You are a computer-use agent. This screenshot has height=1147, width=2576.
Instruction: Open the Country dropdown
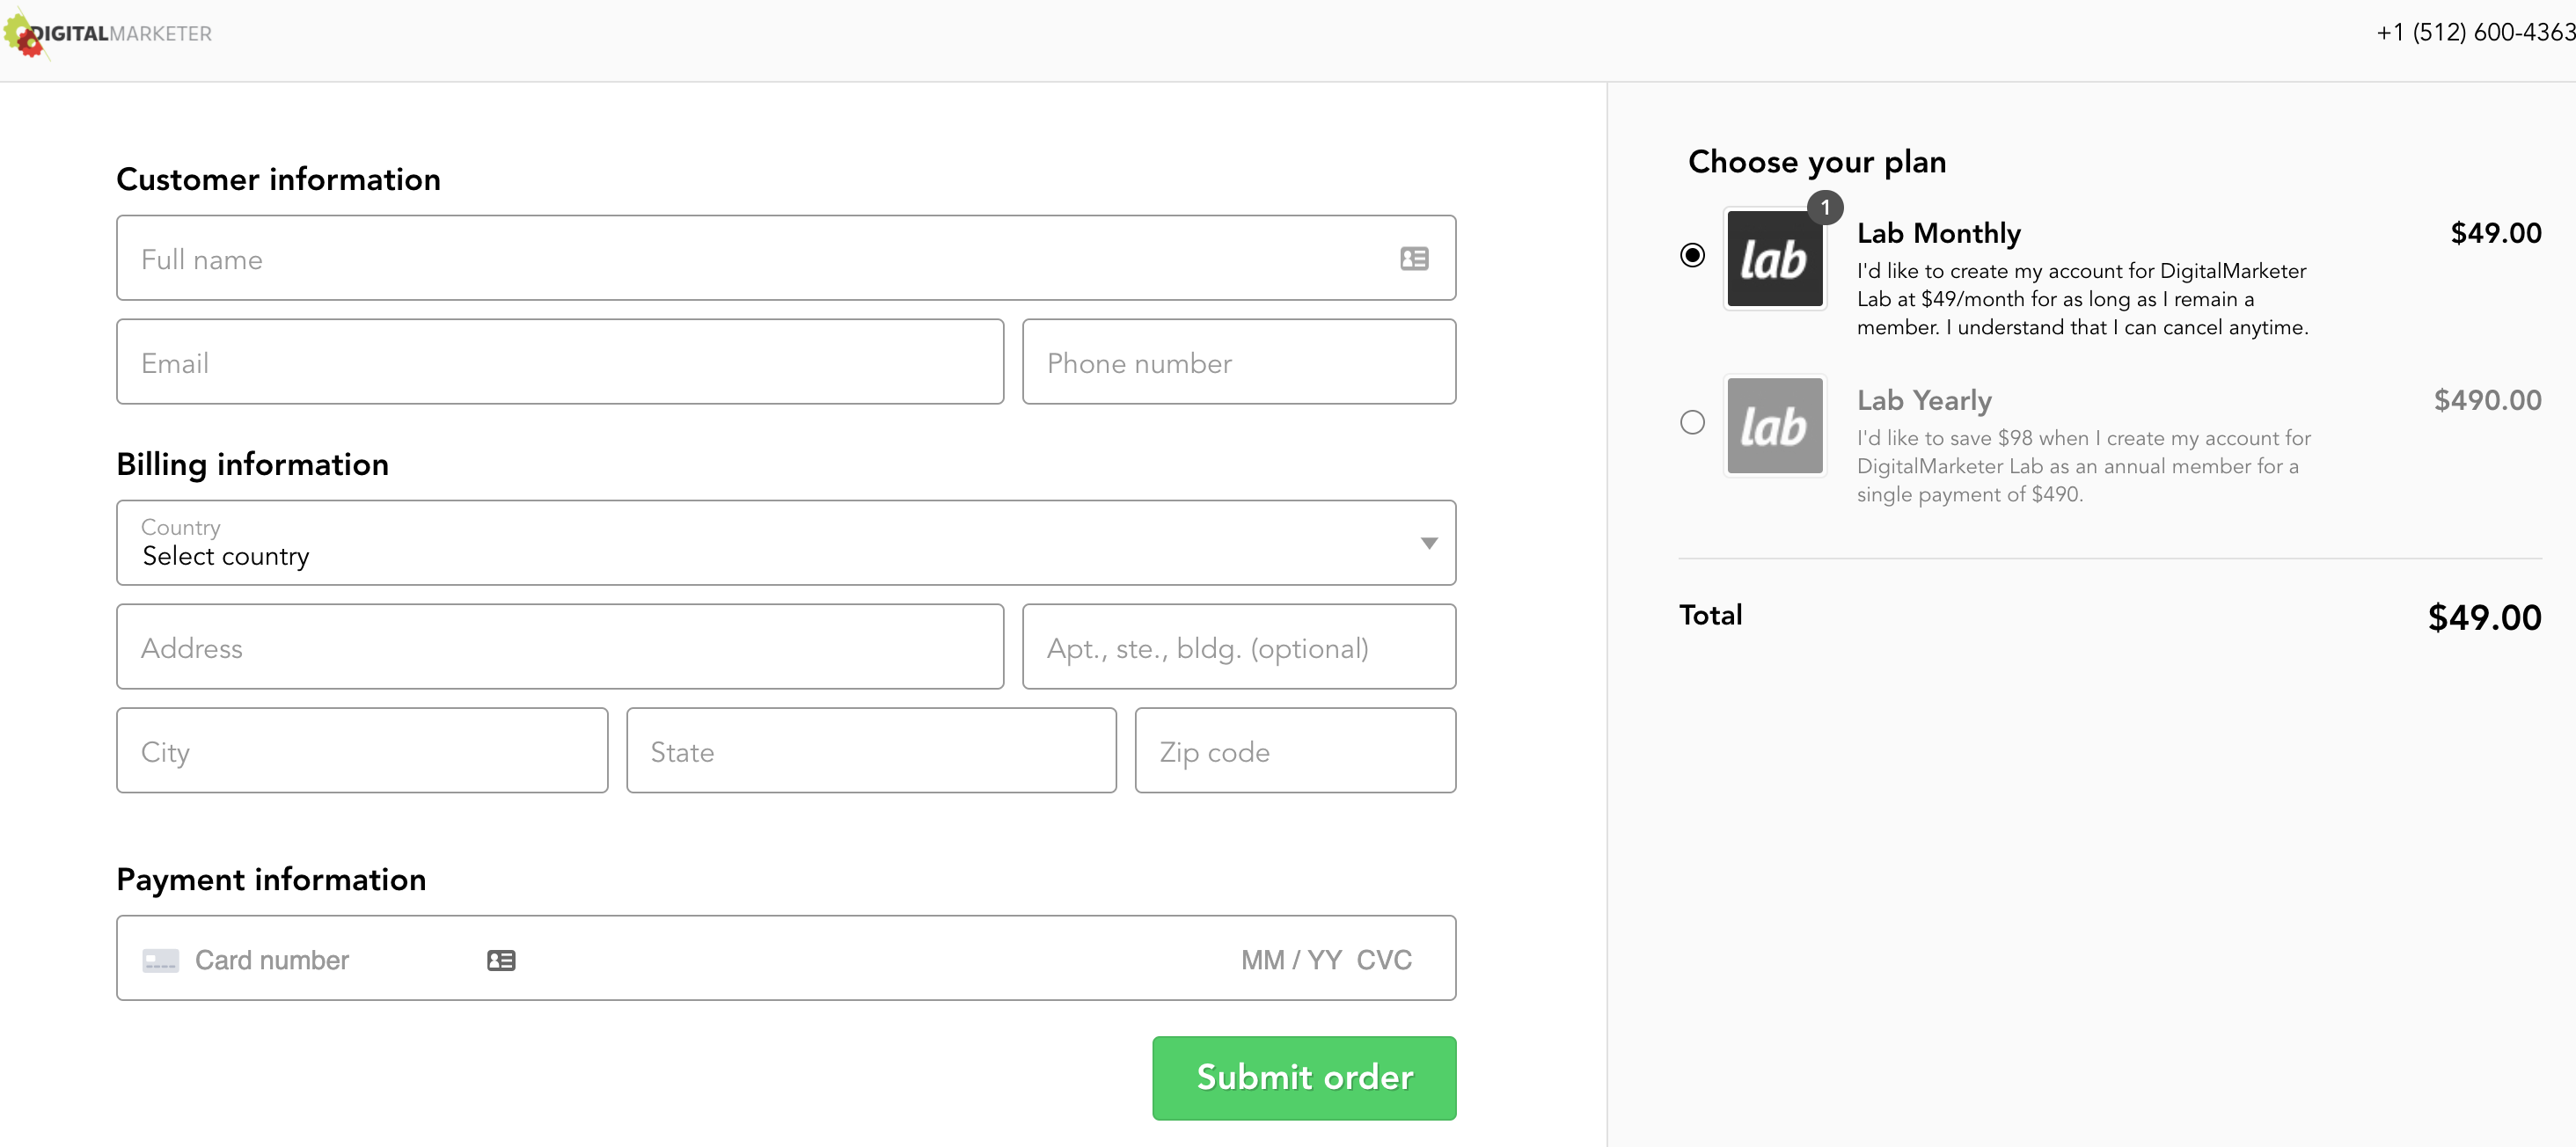pyautogui.click(x=785, y=542)
